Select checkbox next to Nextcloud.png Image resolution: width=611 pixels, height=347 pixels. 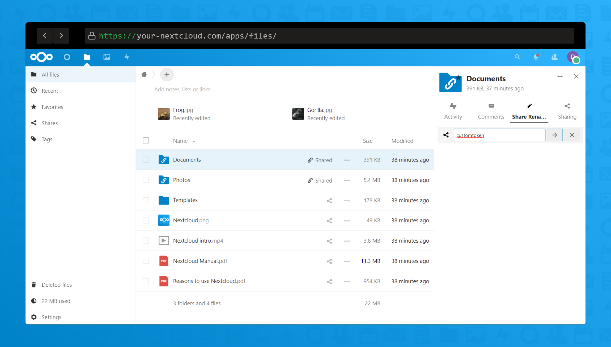pos(146,221)
